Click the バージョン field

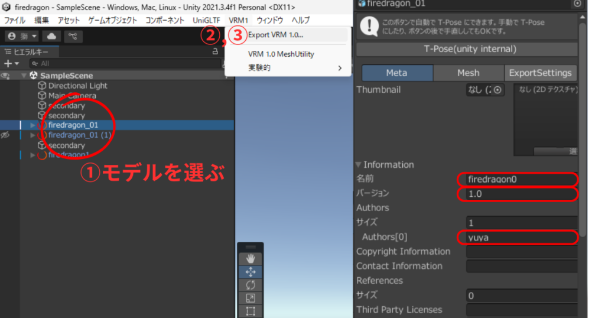pyautogui.click(x=522, y=194)
